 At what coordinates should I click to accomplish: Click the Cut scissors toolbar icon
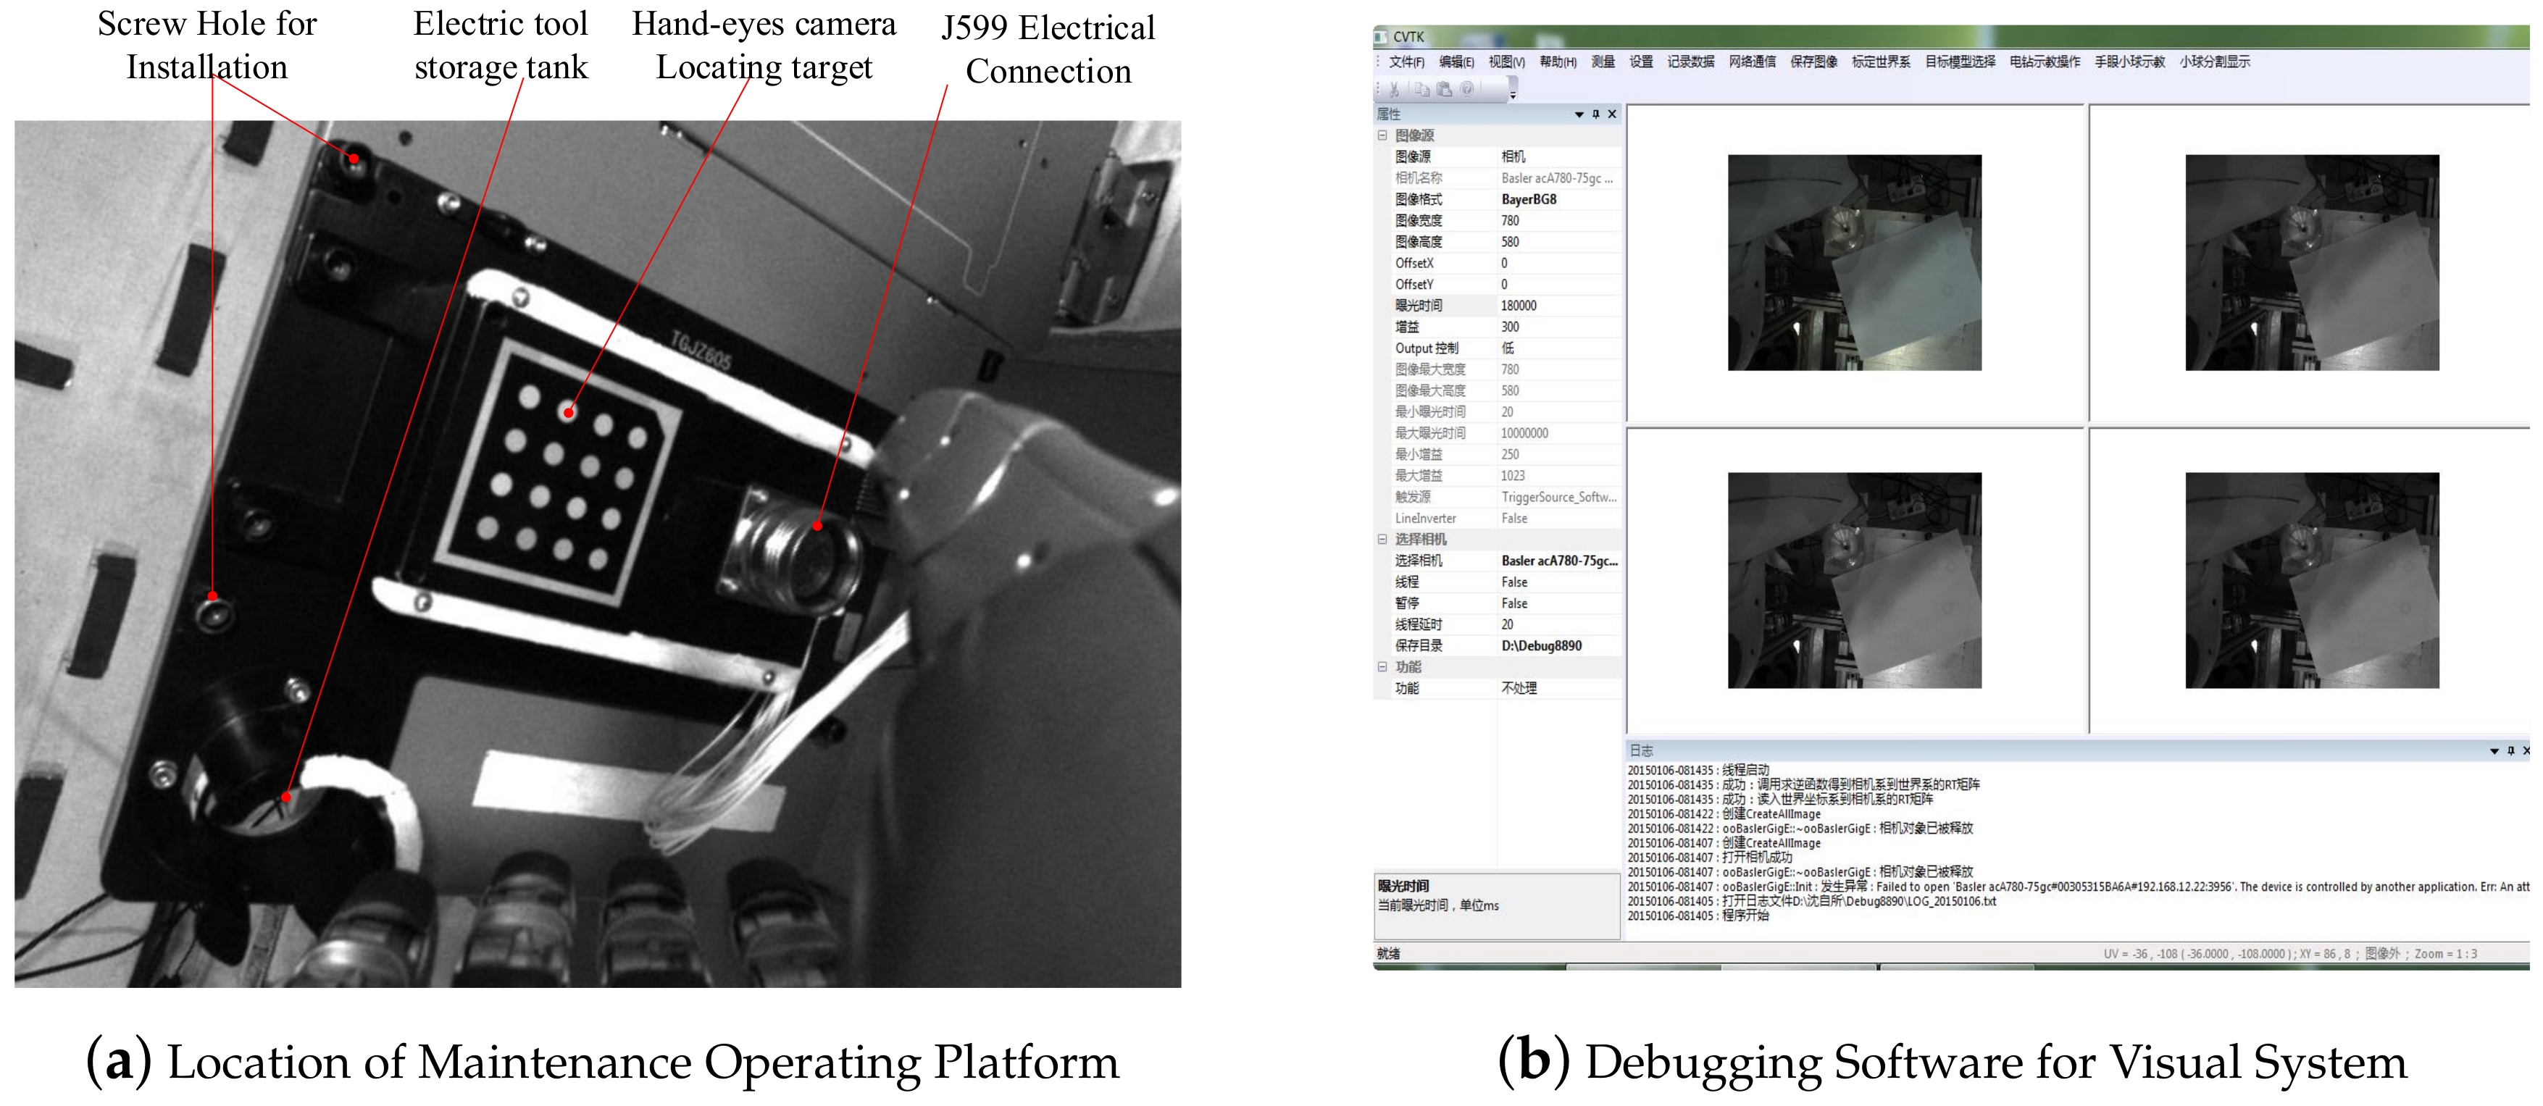(1395, 90)
